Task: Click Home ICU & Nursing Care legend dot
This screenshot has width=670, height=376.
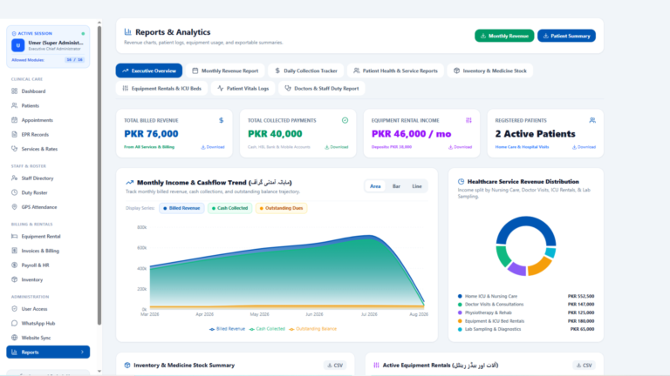Action: pos(460,296)
